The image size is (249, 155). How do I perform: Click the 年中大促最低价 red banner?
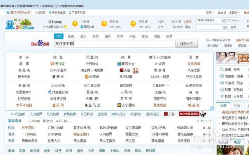(x=189, y=114)
